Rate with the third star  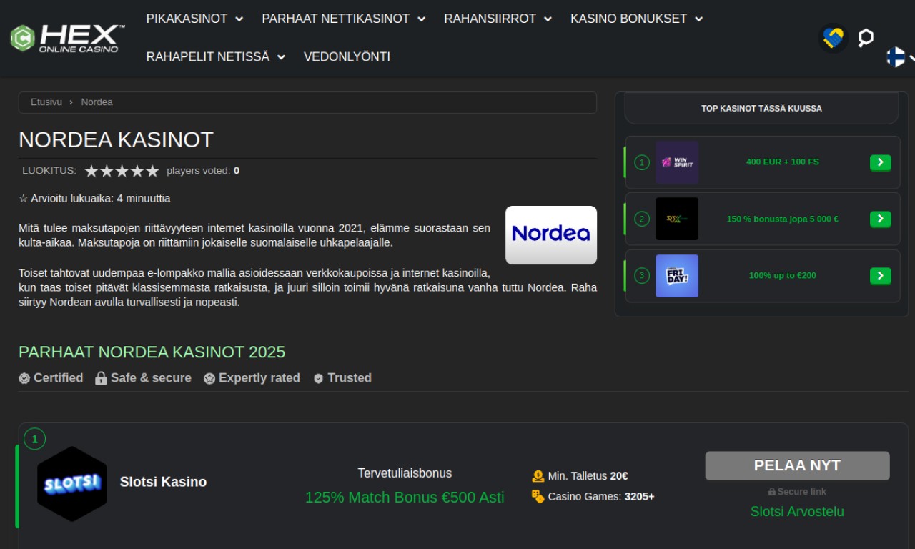pyautogui.click(x=122, y=171)
